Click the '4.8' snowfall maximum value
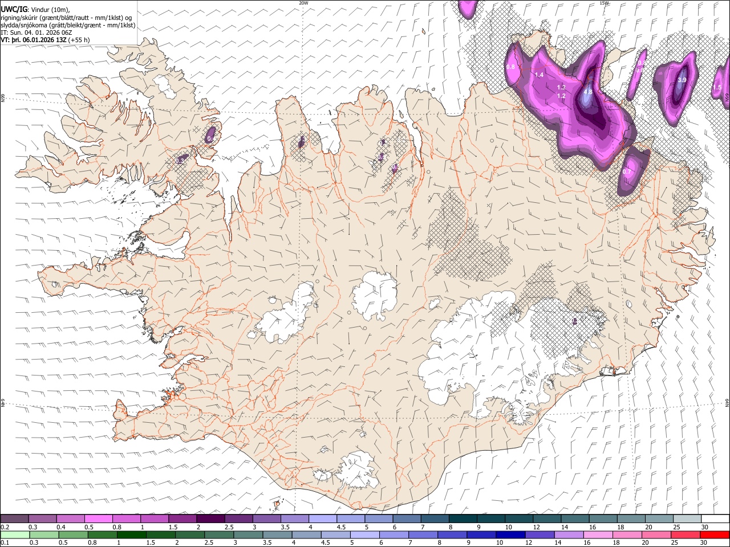The width and height of the screenshot is (730, 547). pyautogui.click(x=587, y=92)
